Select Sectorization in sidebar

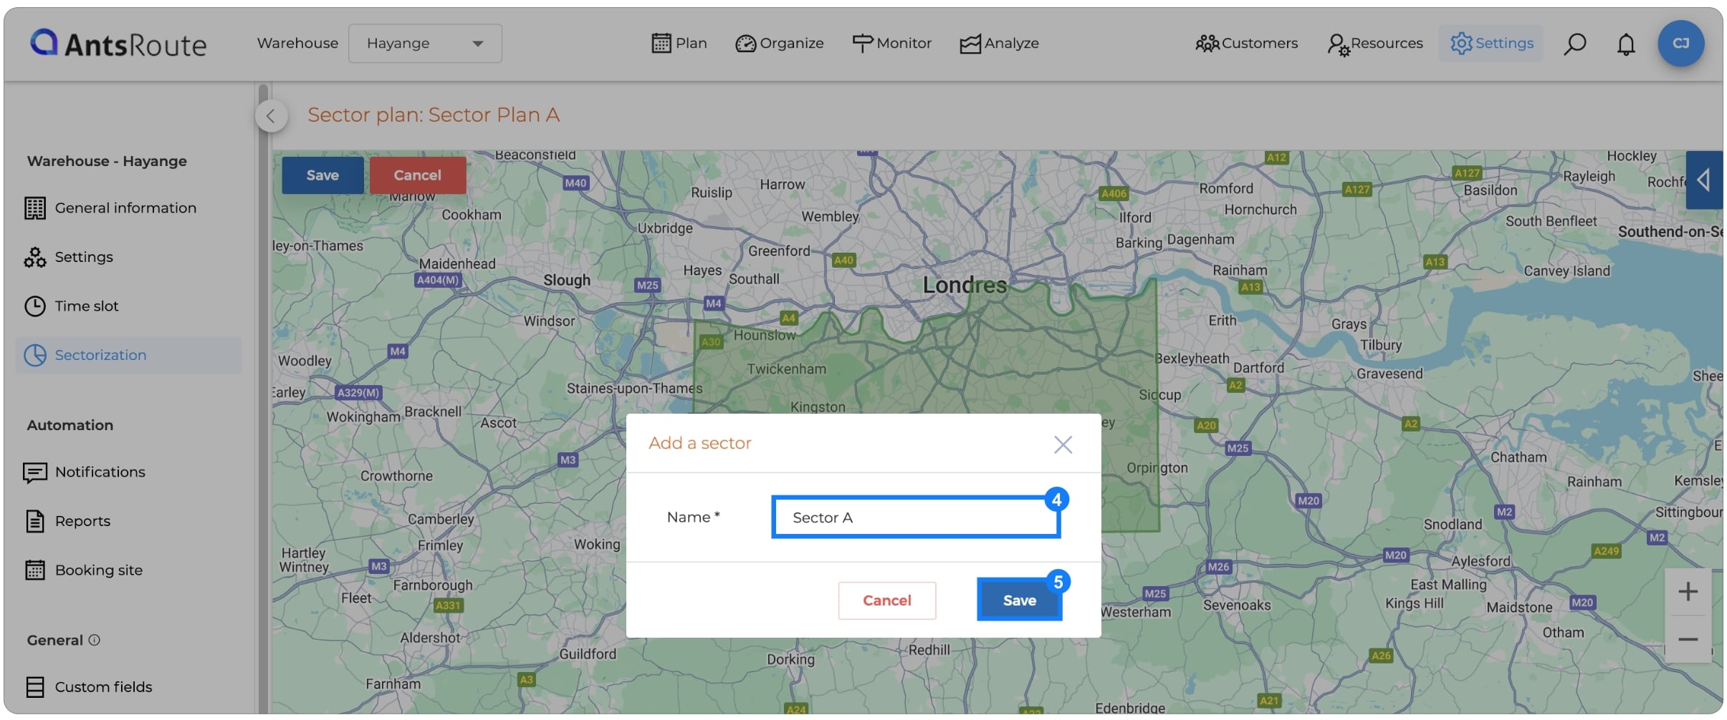(129, 355)
